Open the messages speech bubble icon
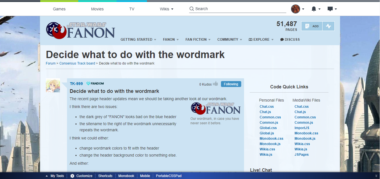The height and width of the screenshot is (179, 380). pos(330,9)
